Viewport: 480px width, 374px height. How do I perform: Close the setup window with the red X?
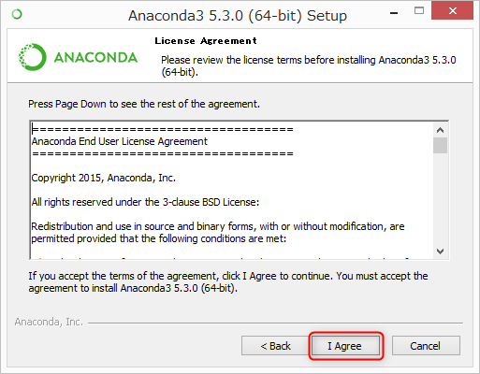(x=452, y=11)
